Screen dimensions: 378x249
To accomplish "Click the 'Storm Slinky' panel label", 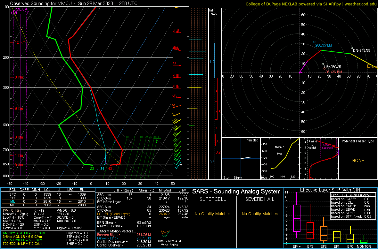I will pyautogui.click(x=232, y=177).
